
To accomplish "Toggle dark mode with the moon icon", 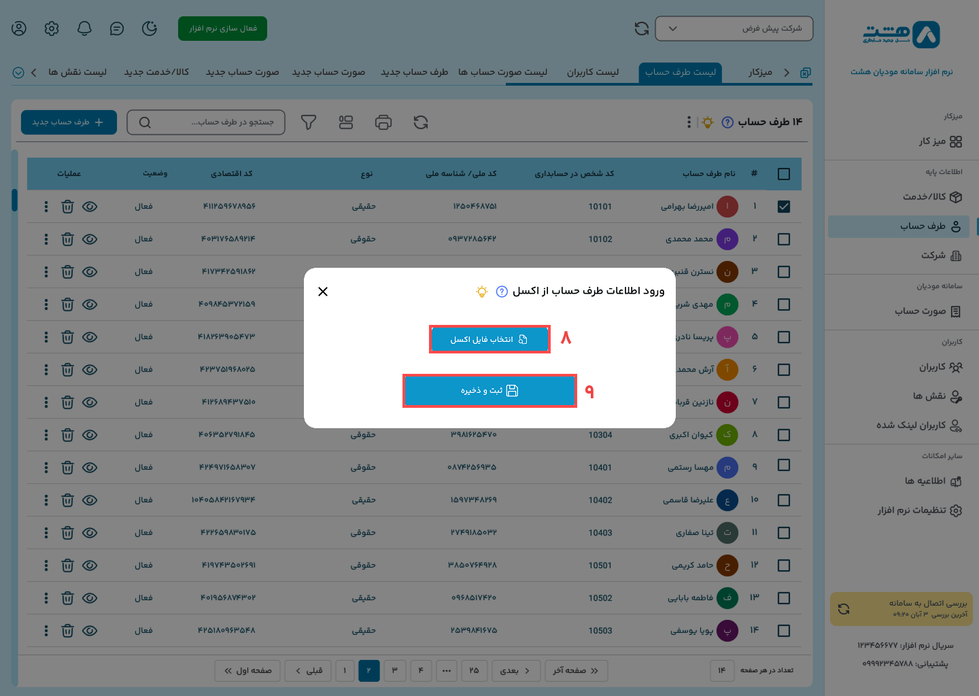I will pyautogui.click(x=149, y=29).
